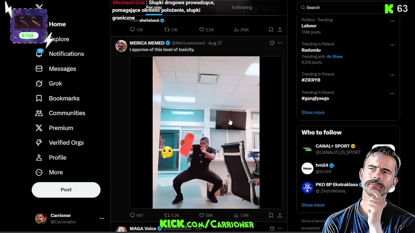Share the MERICA MEMED post
The width and height of the screenshot is (415, 233).
tap(280, 215)
